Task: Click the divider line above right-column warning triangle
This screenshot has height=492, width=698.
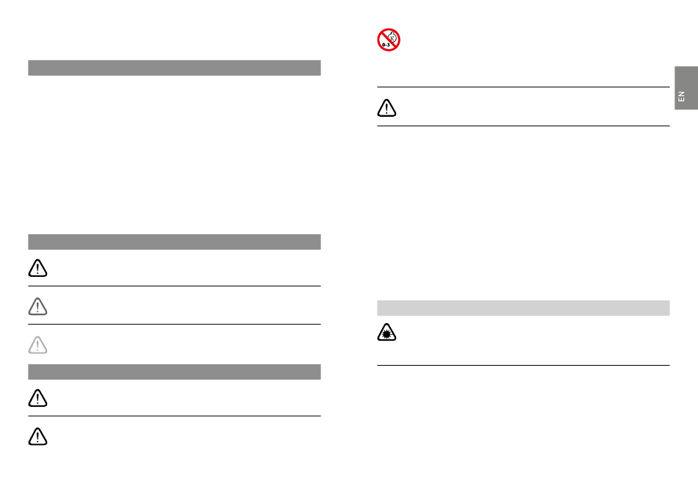Action: click(x=523, y=87)
